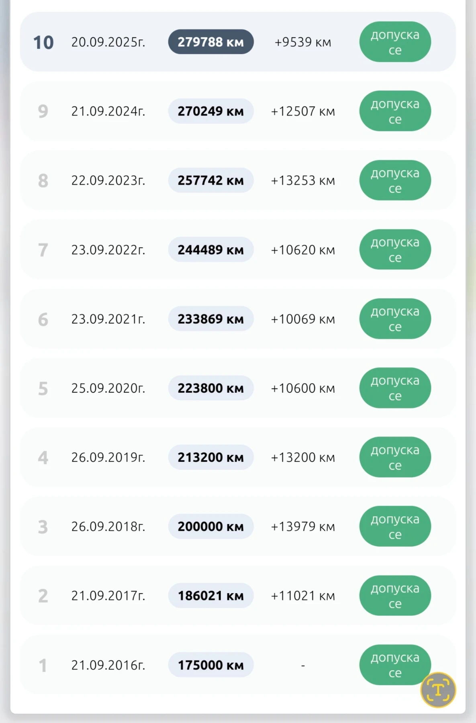Open inspection row number 7
This screenshot has width=476, height=723.
coord(43,250)
